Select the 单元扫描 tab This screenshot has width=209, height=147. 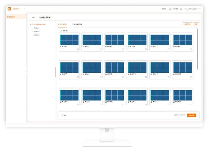click(62, 24)
